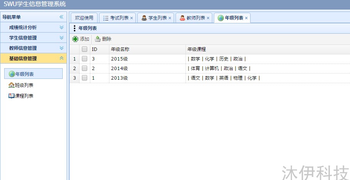The height and width of the screenshot is (180, 350).
Task: Check the checkbox for the 2014级 row
Action: point(85,68)
